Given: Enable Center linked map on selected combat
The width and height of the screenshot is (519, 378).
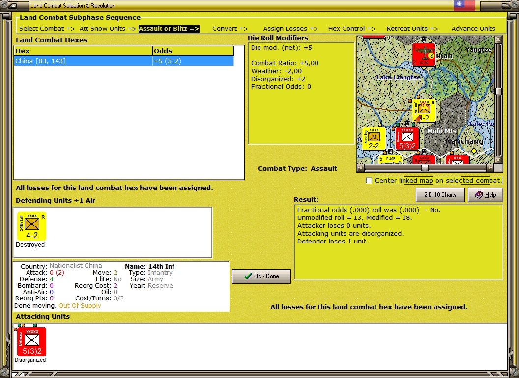Looking at the screenshot, I should (x=369, y=181).
